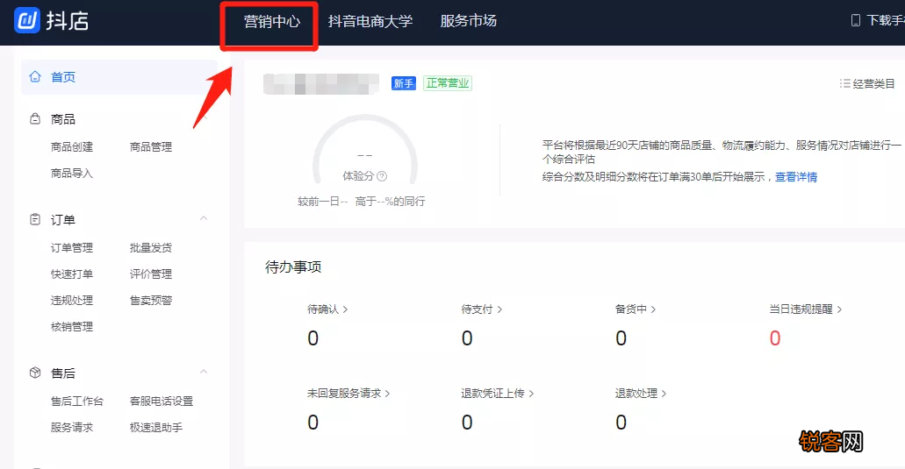This screenshot has height=469, width=905.
Task: Click the red 0 under 当日违规提醒
Action: pyautogui.click(x=775, y=338)
